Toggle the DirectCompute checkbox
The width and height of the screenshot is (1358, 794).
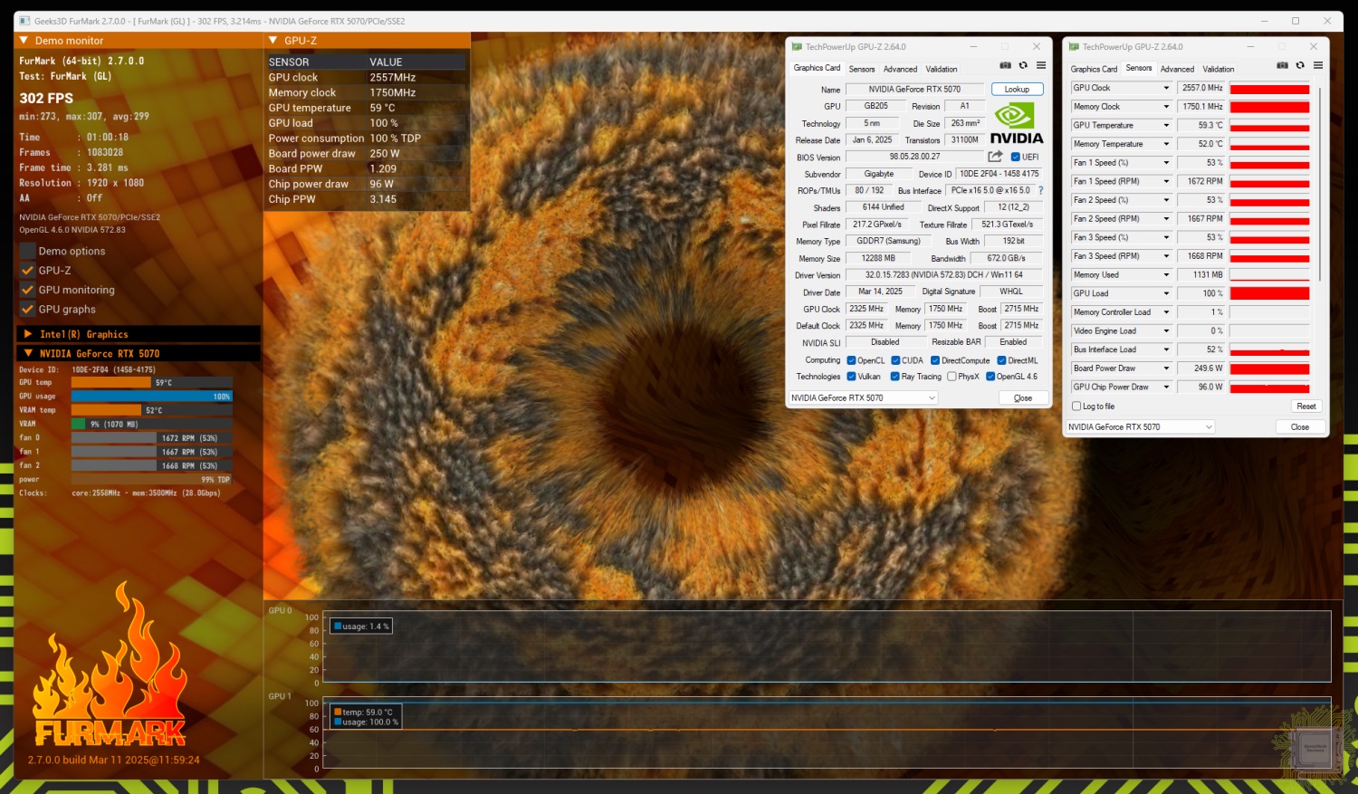coord(935,360)
